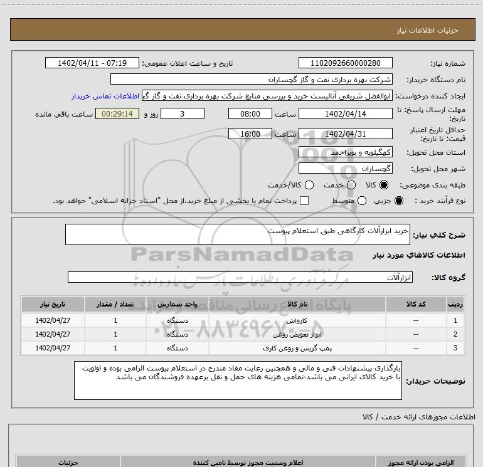Click the quantity cell in پمپ گریس row

115,348
